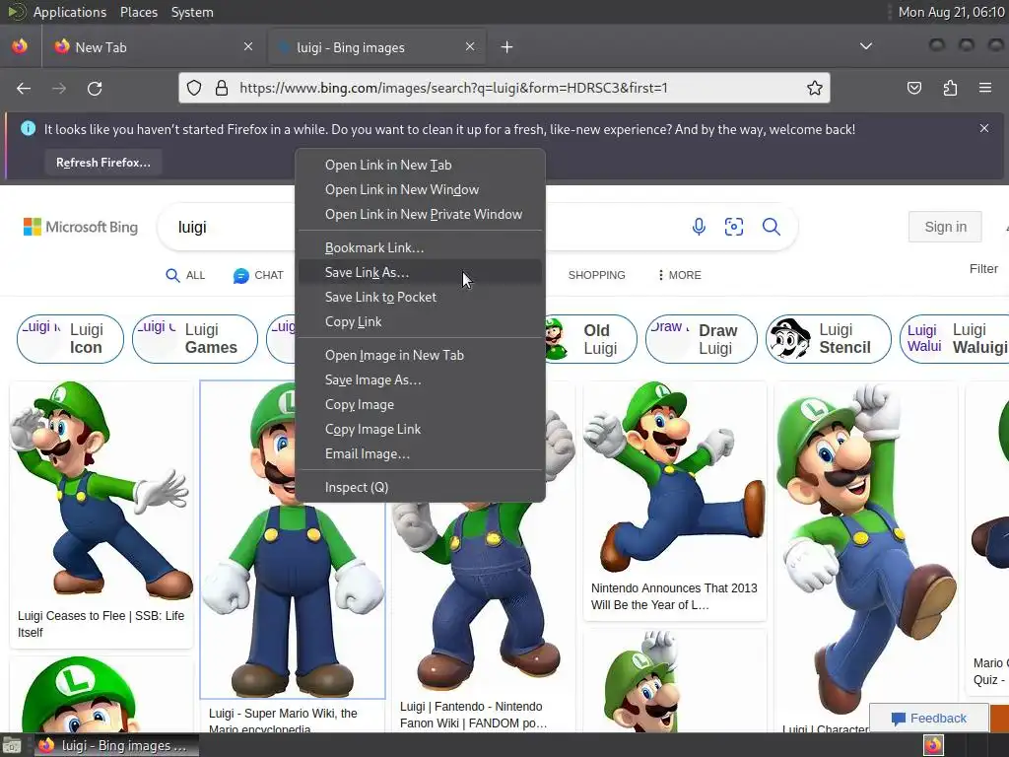Open the MORE search categories menu

coord(678,275)
